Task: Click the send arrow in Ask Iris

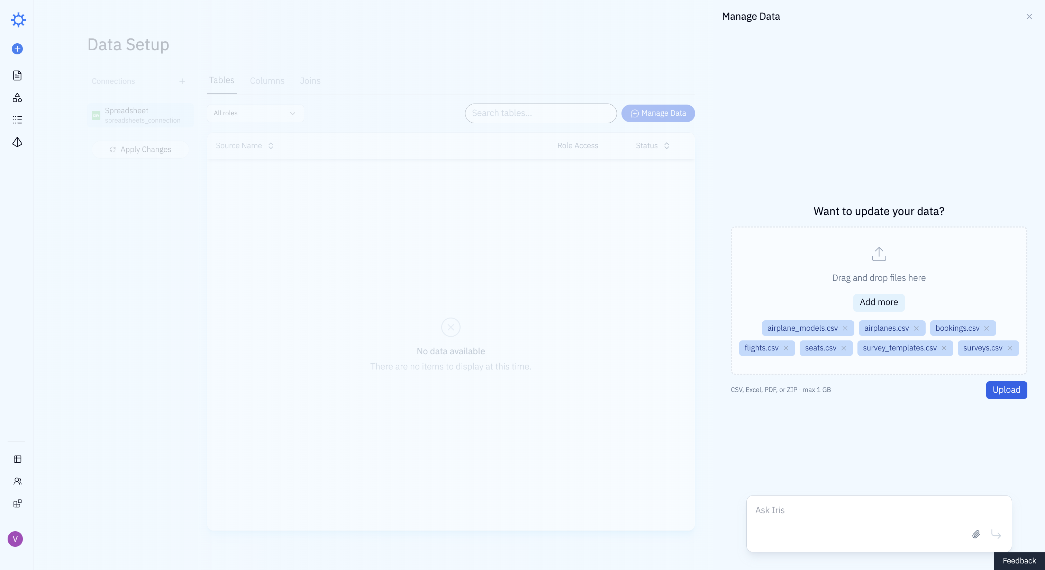Action: (996, 534)
